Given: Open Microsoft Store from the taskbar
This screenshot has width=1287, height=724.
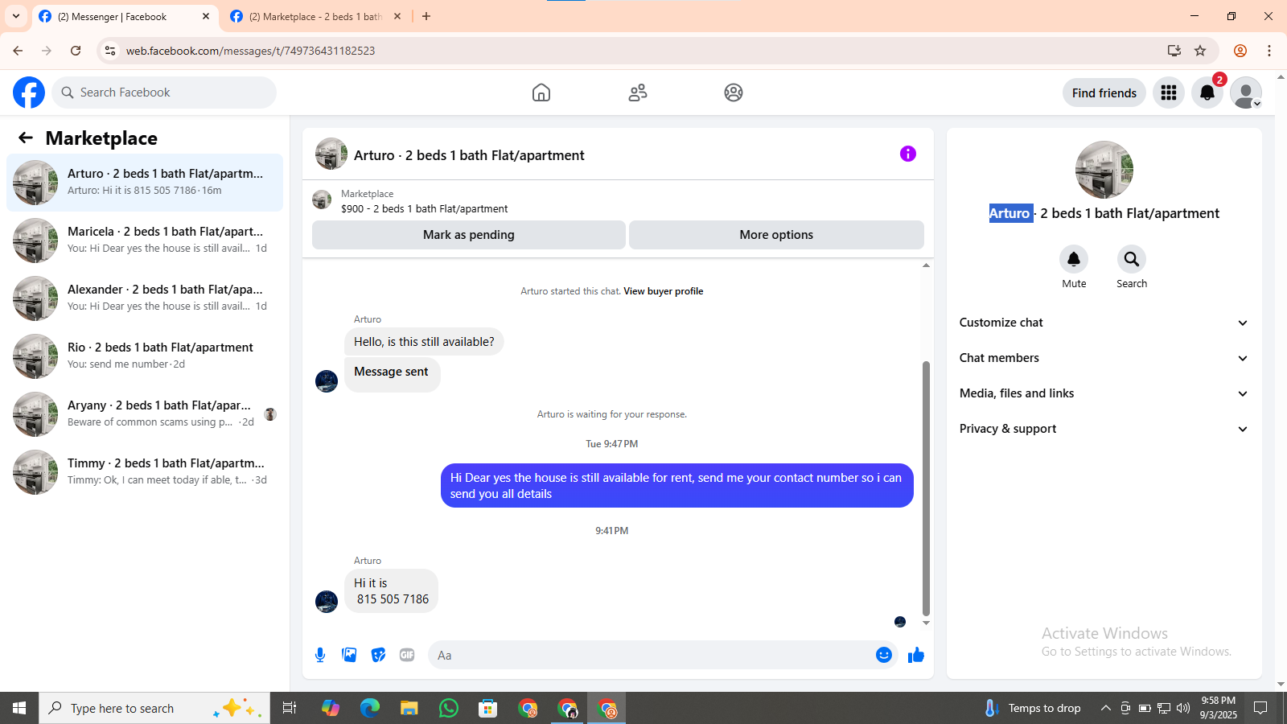Looking at the screenshot, I should 488,708.
